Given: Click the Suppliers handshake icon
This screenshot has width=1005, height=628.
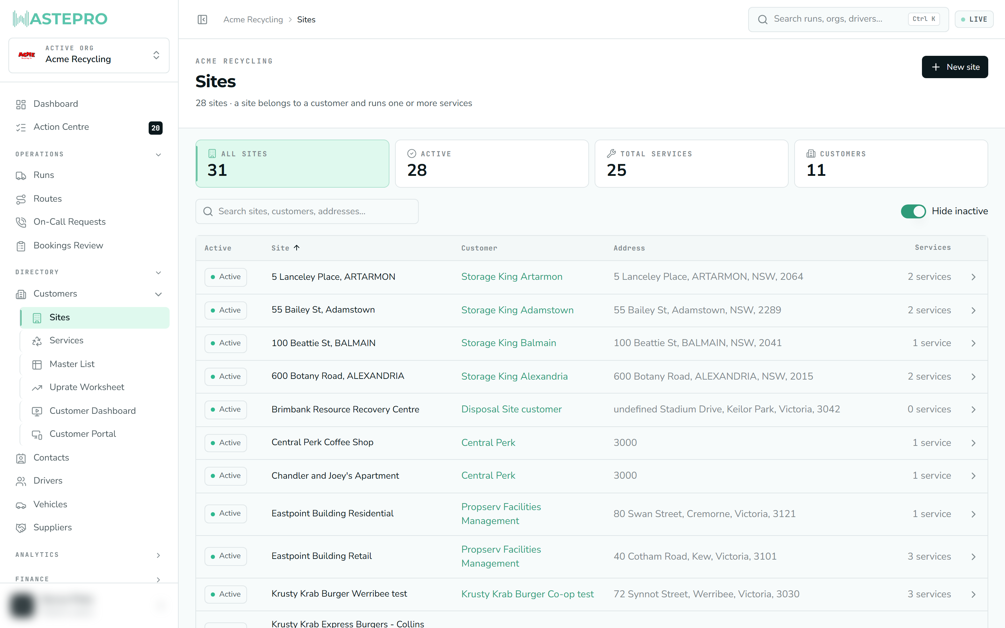Looking at the screenshot, I should [21, 528].
